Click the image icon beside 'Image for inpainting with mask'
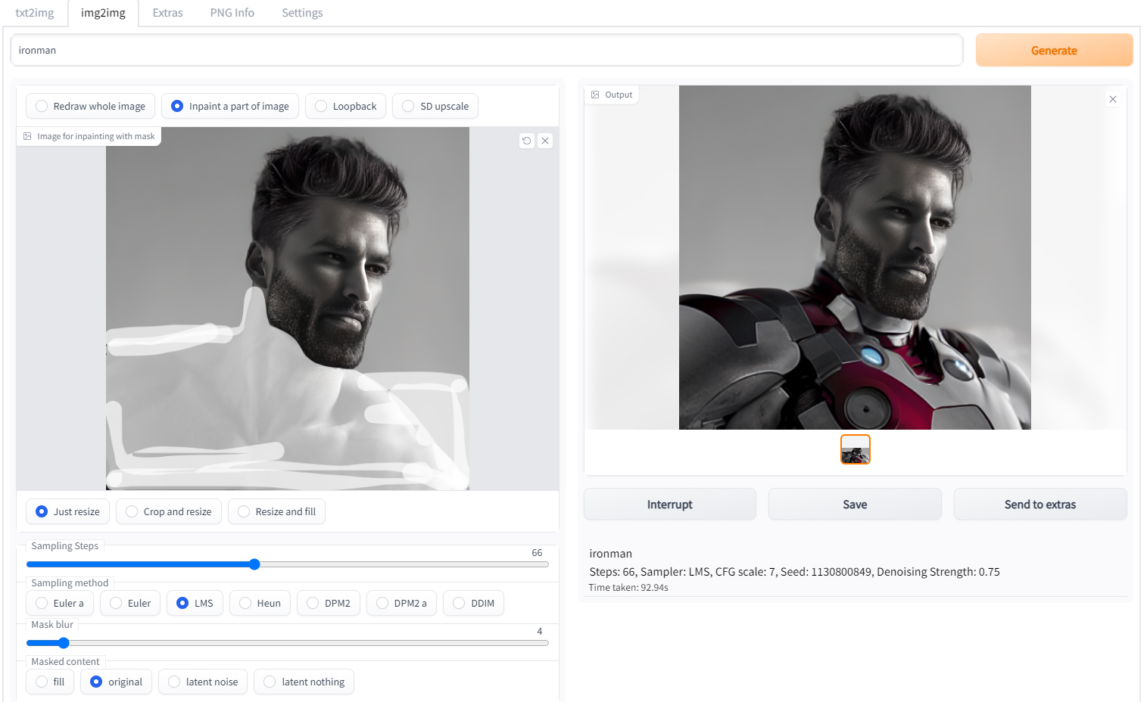Screen dimensions: 1147x702 27,136
